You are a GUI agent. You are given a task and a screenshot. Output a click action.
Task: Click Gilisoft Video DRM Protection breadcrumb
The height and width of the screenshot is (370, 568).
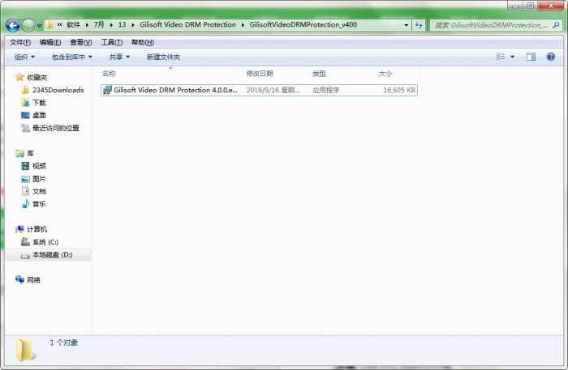coord(187,24)
